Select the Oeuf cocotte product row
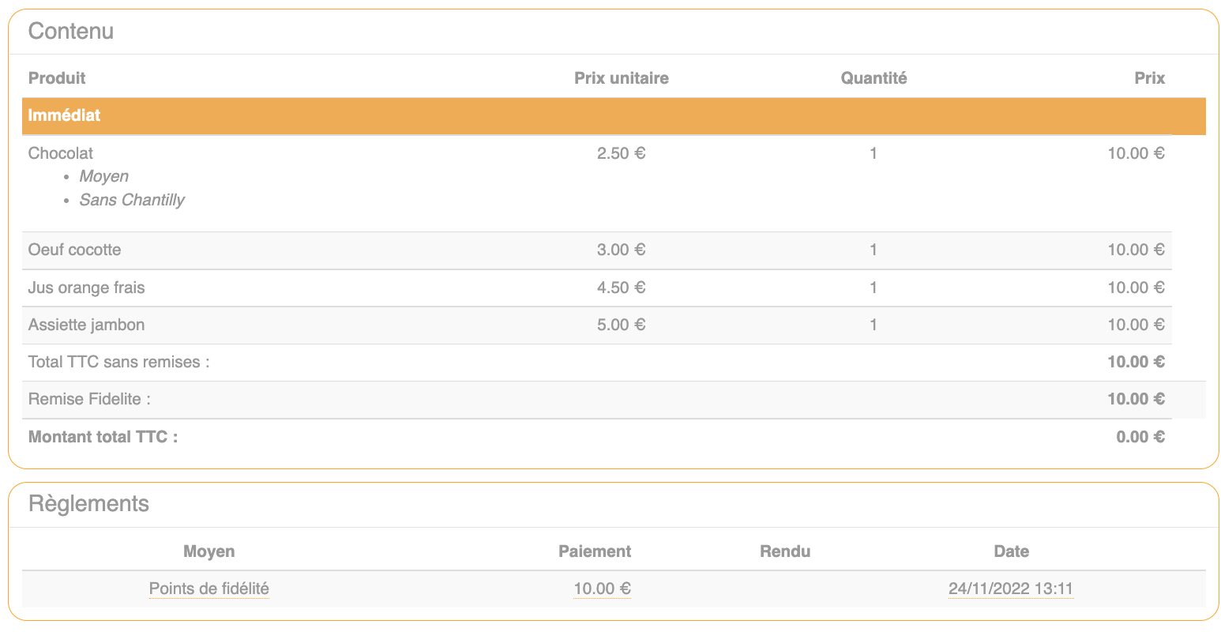1221x632 pixels. pos(75,250)
